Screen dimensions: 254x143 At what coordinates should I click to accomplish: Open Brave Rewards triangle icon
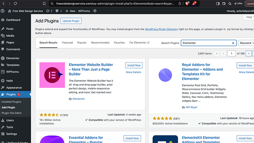click(194, 3)
